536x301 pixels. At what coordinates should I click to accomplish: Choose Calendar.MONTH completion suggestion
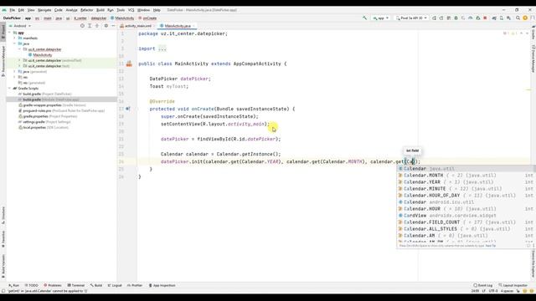(x=466, y=176)
